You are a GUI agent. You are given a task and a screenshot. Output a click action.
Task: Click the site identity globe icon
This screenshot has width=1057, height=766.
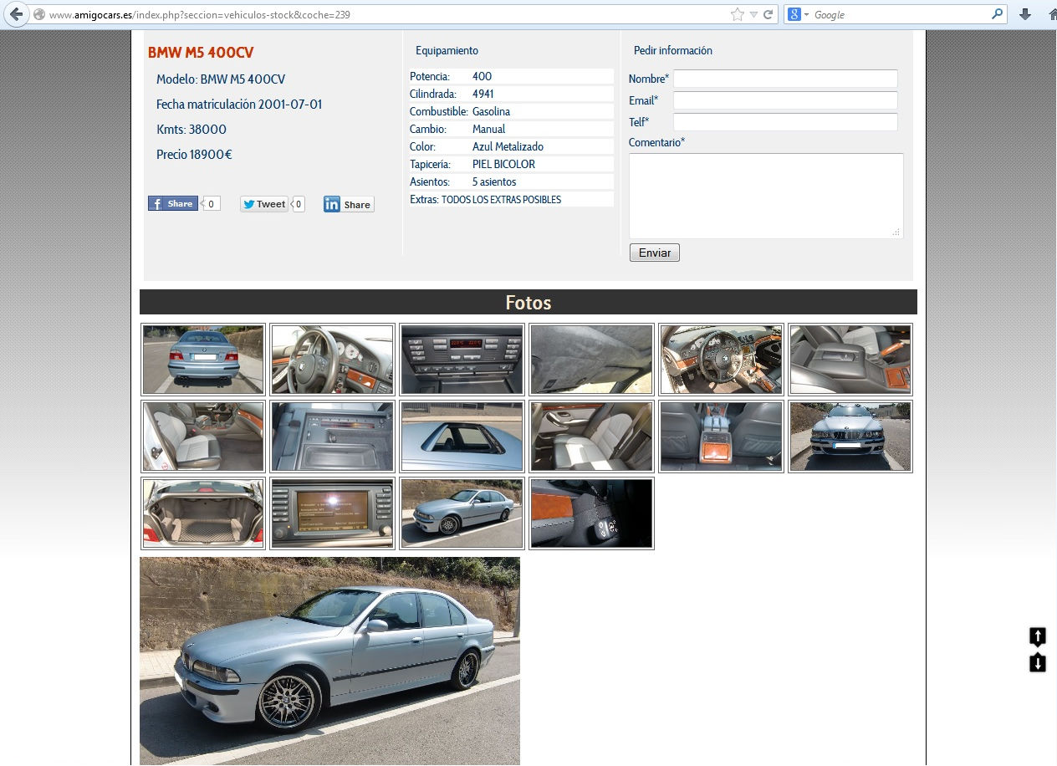38,14
